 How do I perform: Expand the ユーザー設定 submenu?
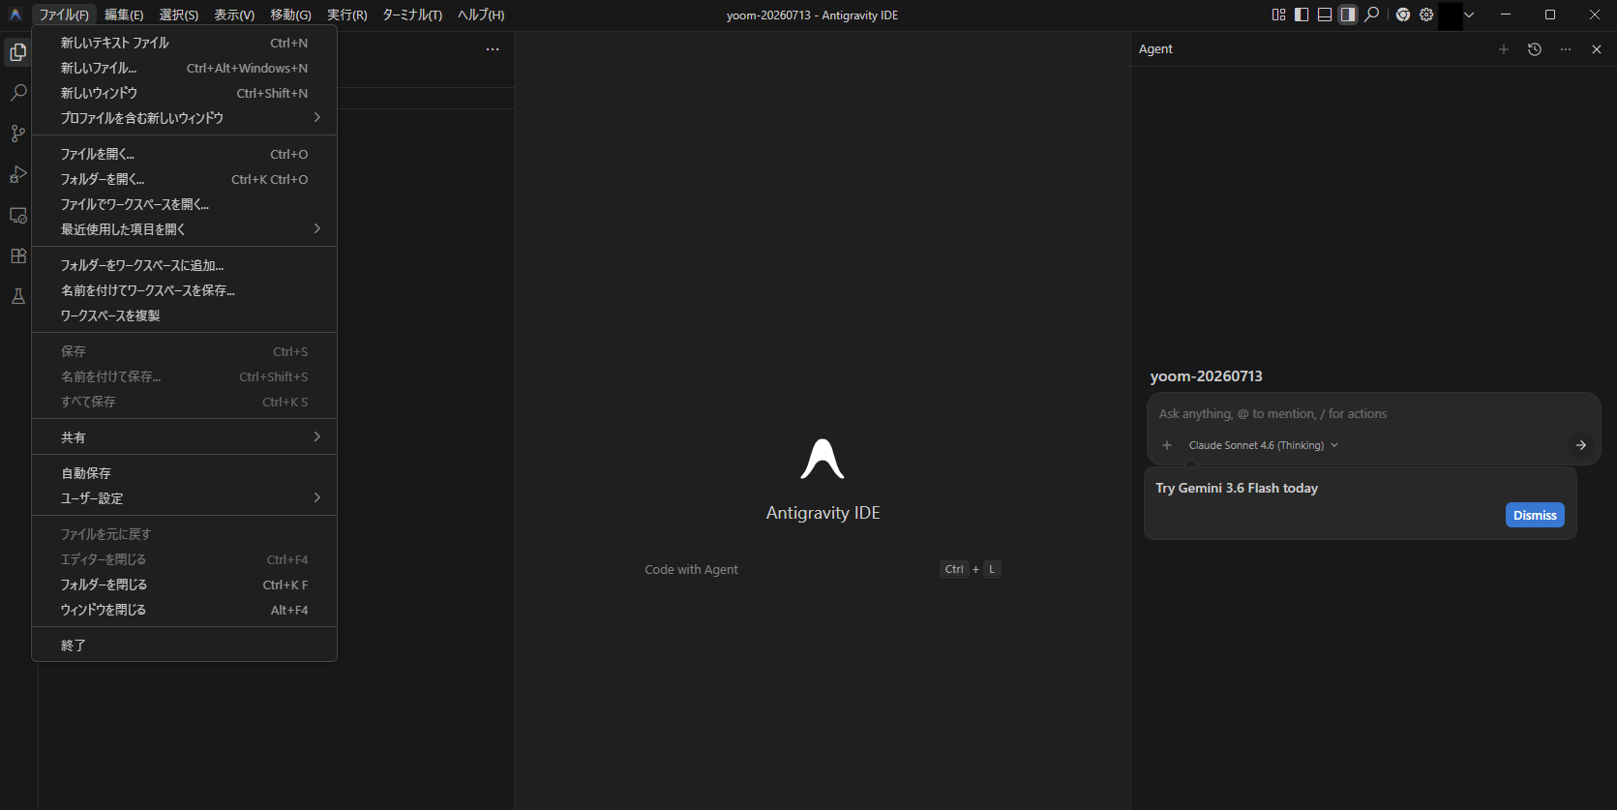click(184, 498)
